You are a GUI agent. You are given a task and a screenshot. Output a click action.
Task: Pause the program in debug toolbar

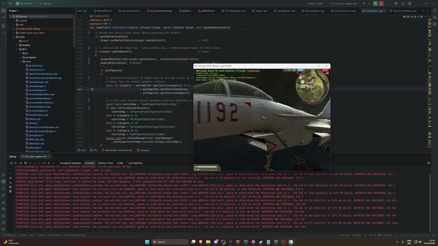pos(25,163)
